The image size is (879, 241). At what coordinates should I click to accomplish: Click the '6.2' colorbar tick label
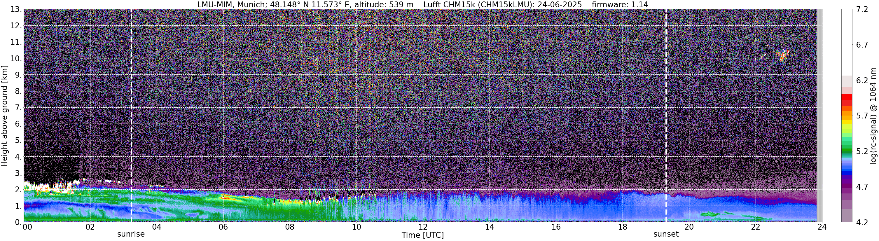coord(862,80)
